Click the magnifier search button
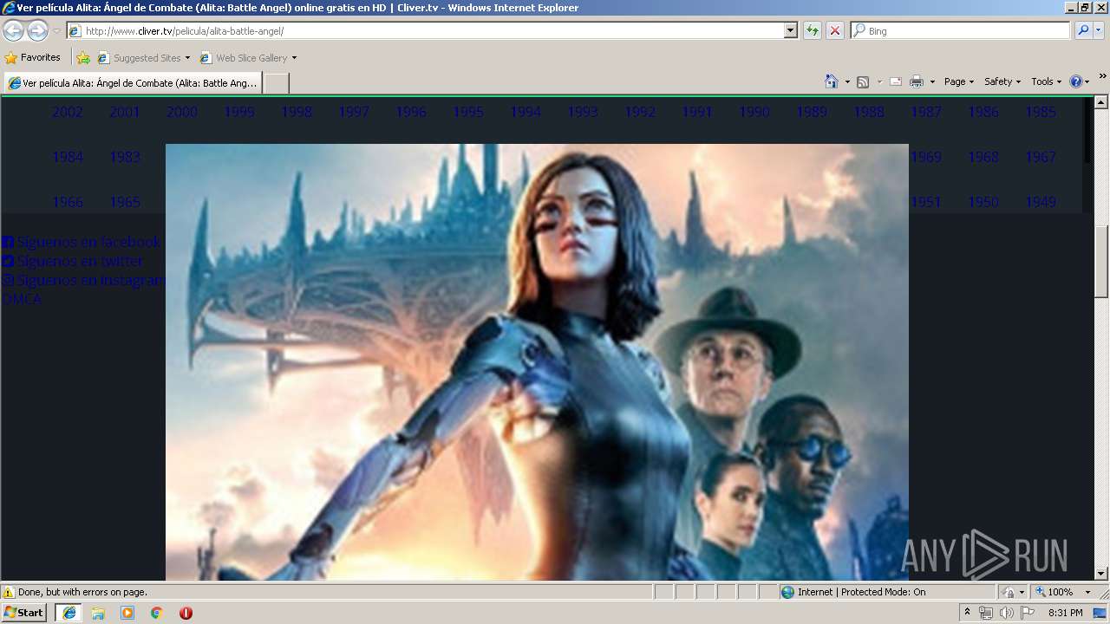The width and height of the screenshot is (1110, 624). point(1082,30)
